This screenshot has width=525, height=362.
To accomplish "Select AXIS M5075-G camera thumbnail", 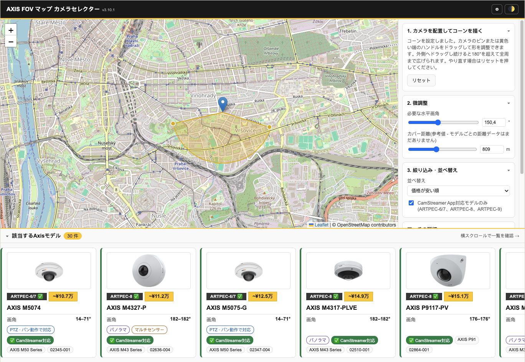I will click(x=248, y=271).
